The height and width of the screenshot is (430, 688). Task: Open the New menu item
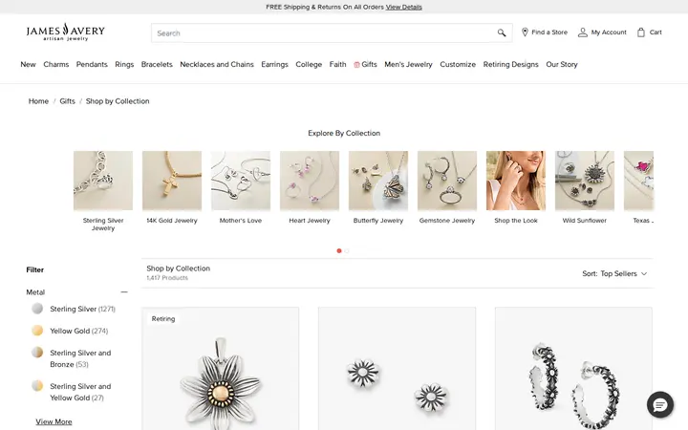pyautogui.click(x=28, y=65)
